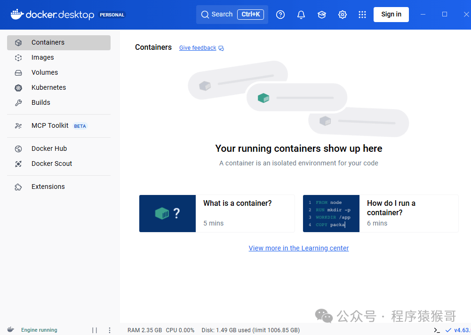Select MCP Toolkit beta item
471x335 pixels.
tap(50, 125)
